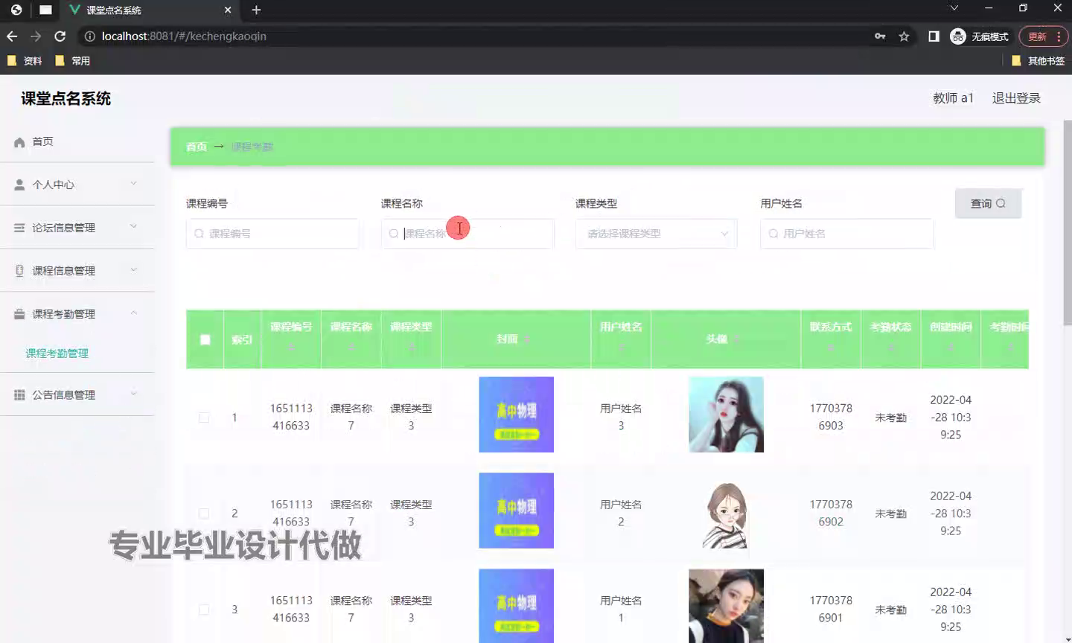Tick the checkbox for row 3
The image size is (1072, 643).
pyautogui.click(x=204, y=610)
